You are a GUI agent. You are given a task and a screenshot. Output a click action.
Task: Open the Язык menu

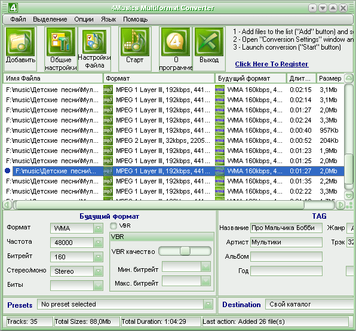pyautogui.click(x=109, y=19)
